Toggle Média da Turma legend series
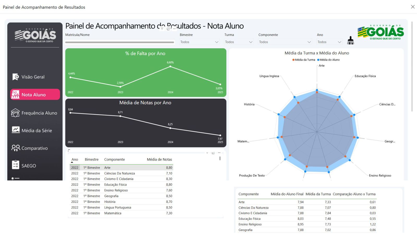 (x=304, y=60)
